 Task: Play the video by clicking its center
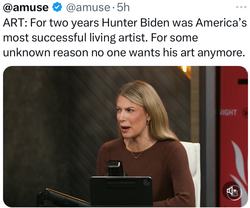[125, 137]
